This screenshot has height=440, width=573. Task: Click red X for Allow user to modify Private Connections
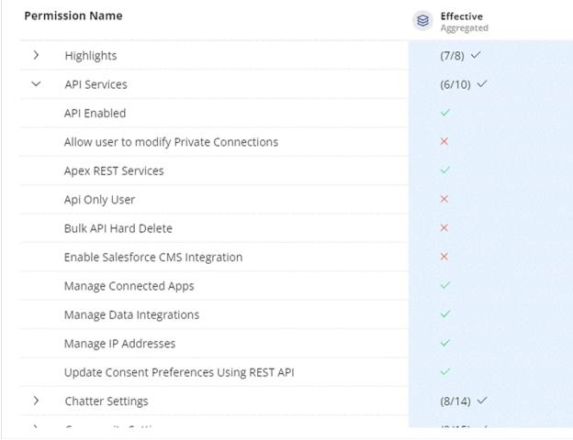tap(444, 141)
